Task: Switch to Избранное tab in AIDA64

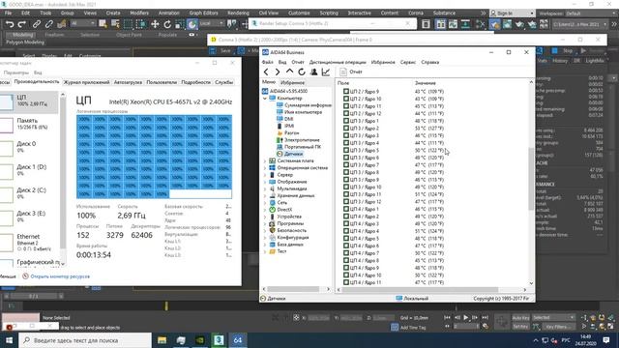Action: coord(292,83)
